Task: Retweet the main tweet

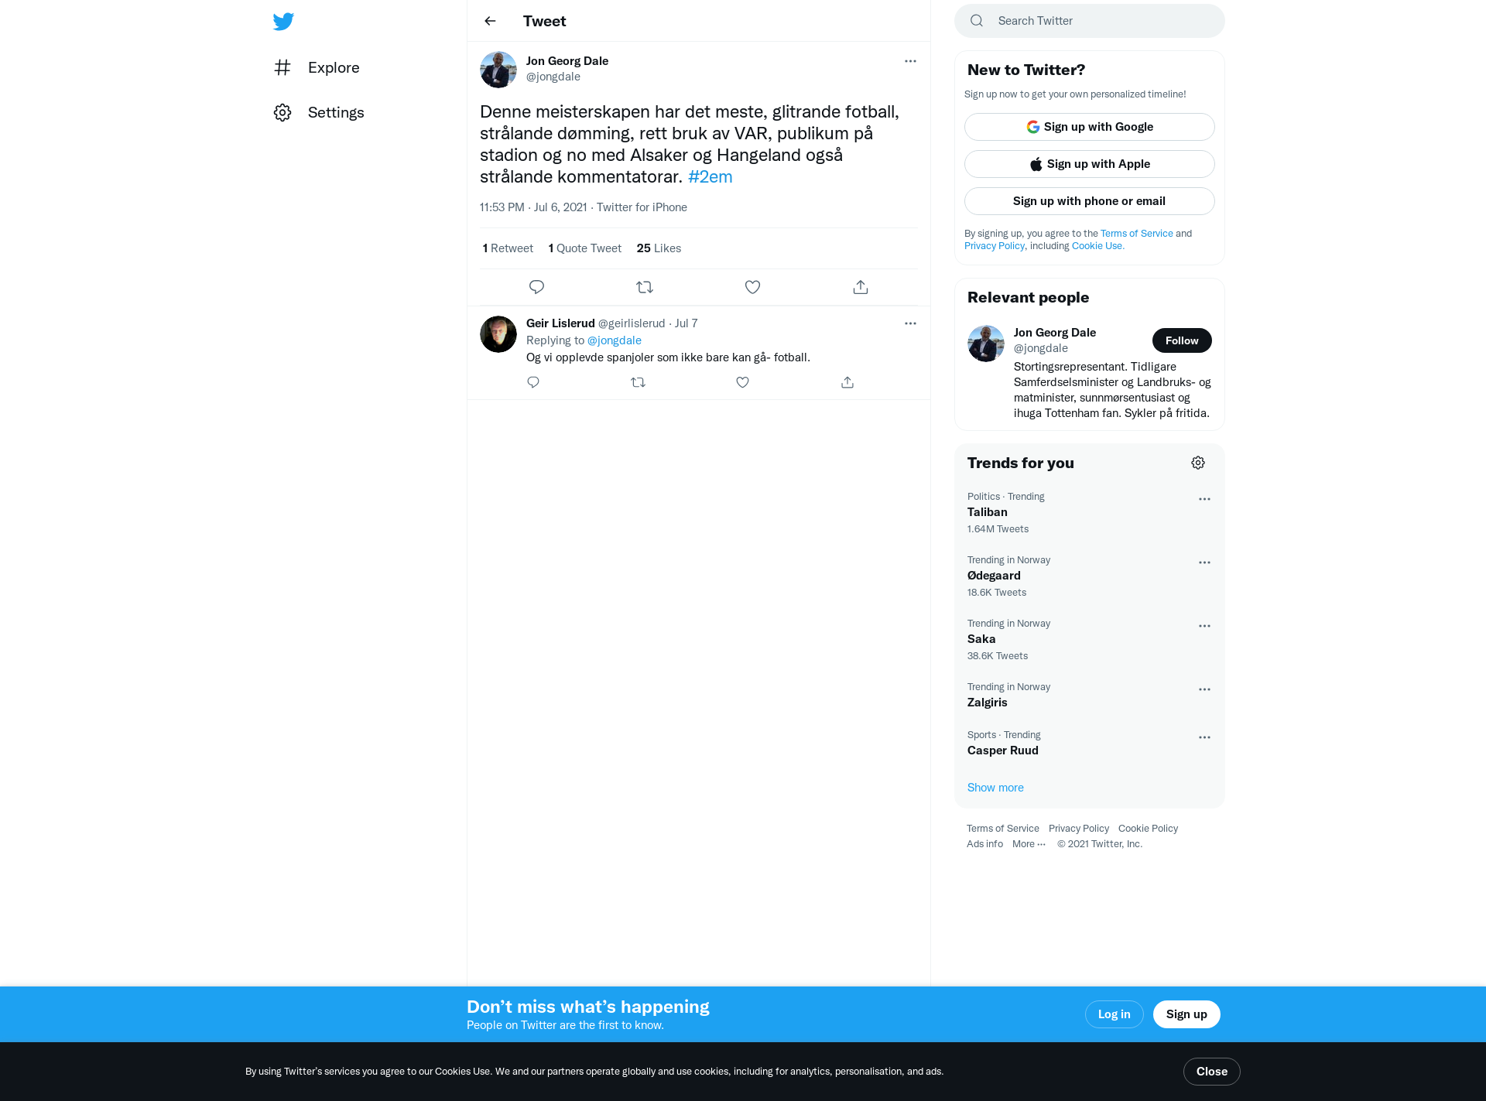Action: point(645,287)
